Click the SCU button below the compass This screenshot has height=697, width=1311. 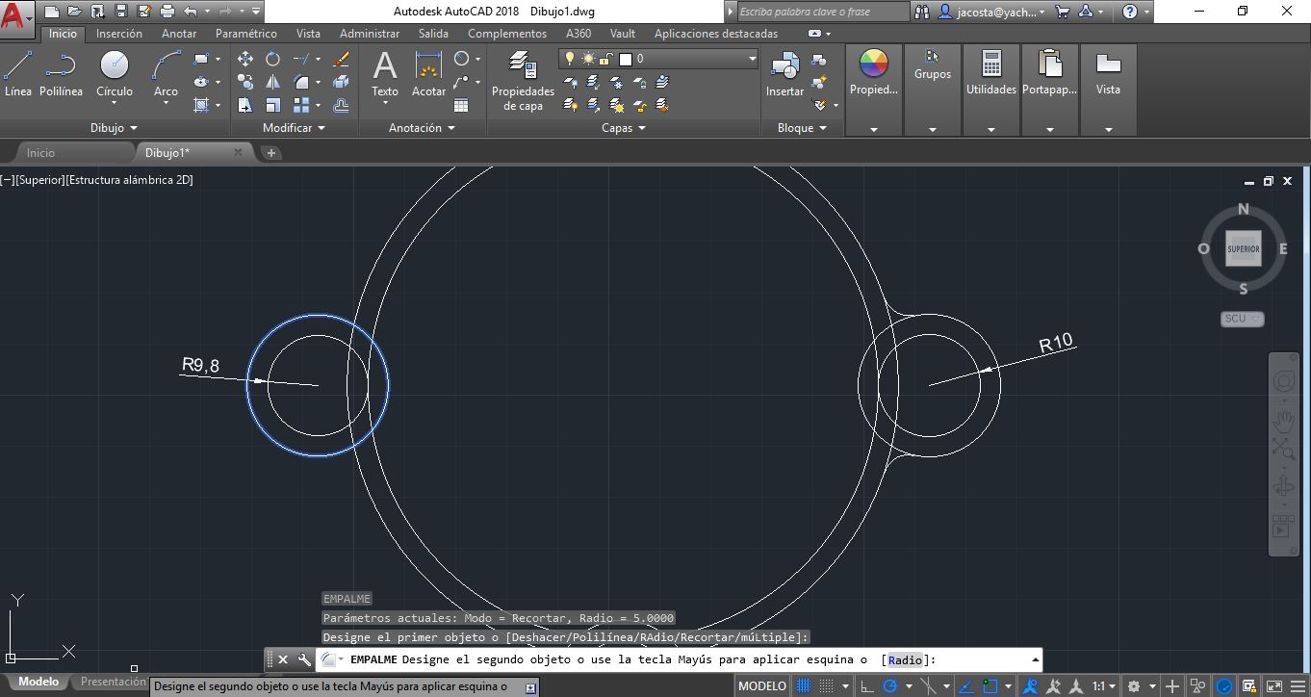(1241, 319)
